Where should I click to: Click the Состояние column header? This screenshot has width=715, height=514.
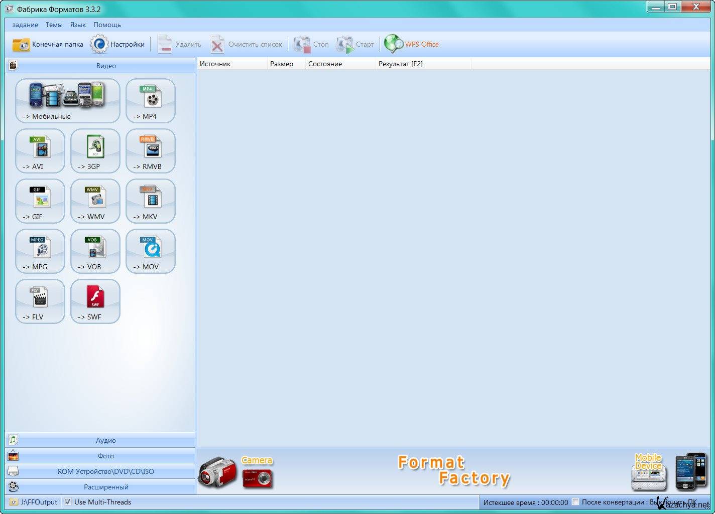tap(340, 64)
